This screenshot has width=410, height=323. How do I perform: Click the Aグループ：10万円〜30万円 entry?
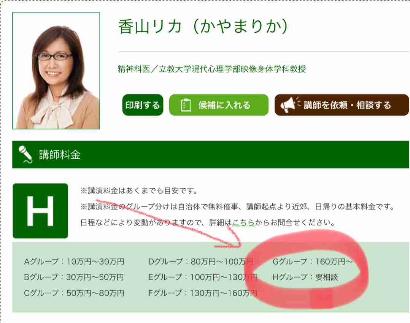(74, 262)
